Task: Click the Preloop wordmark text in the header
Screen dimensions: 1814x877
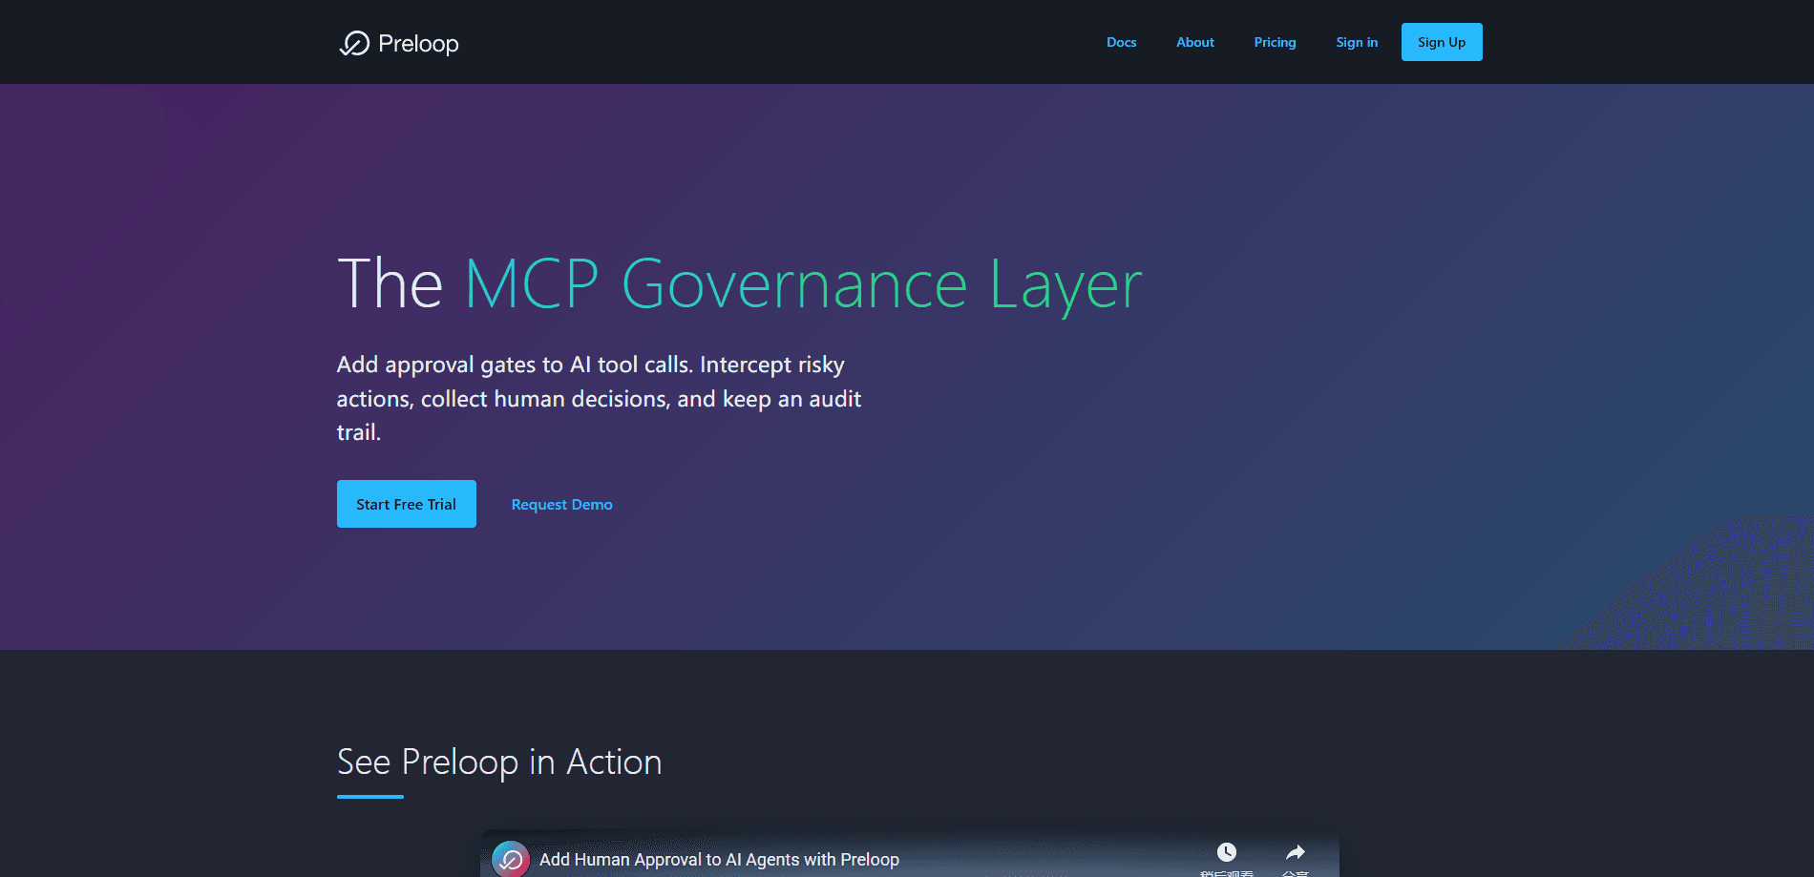Action: pos(418,44)
